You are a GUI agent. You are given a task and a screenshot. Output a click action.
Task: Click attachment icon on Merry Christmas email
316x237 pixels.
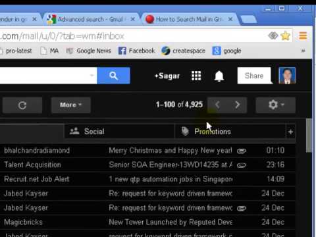tap(242, 151)
